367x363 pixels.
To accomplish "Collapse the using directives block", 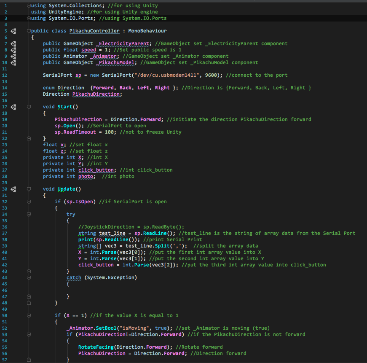I will [x=28, y=6].
